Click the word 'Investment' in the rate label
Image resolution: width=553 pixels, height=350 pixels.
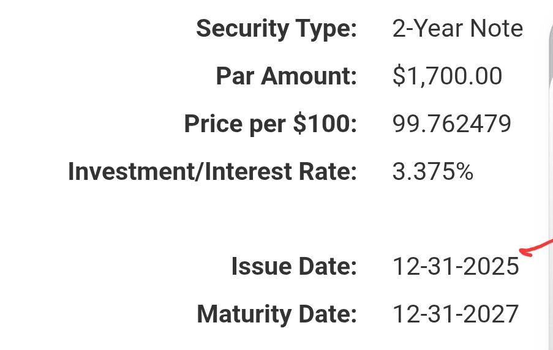(121, 172)
